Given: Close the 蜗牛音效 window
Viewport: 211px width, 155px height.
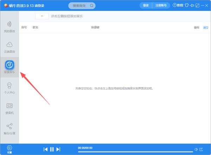Looking at the screenshot, I should 207,6.
